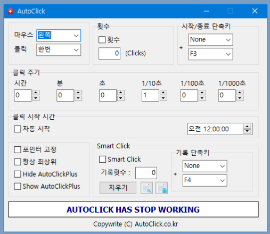Increase the 1/100초 spinner value
This screenshot has height=234, width=270.
[202, 93]
